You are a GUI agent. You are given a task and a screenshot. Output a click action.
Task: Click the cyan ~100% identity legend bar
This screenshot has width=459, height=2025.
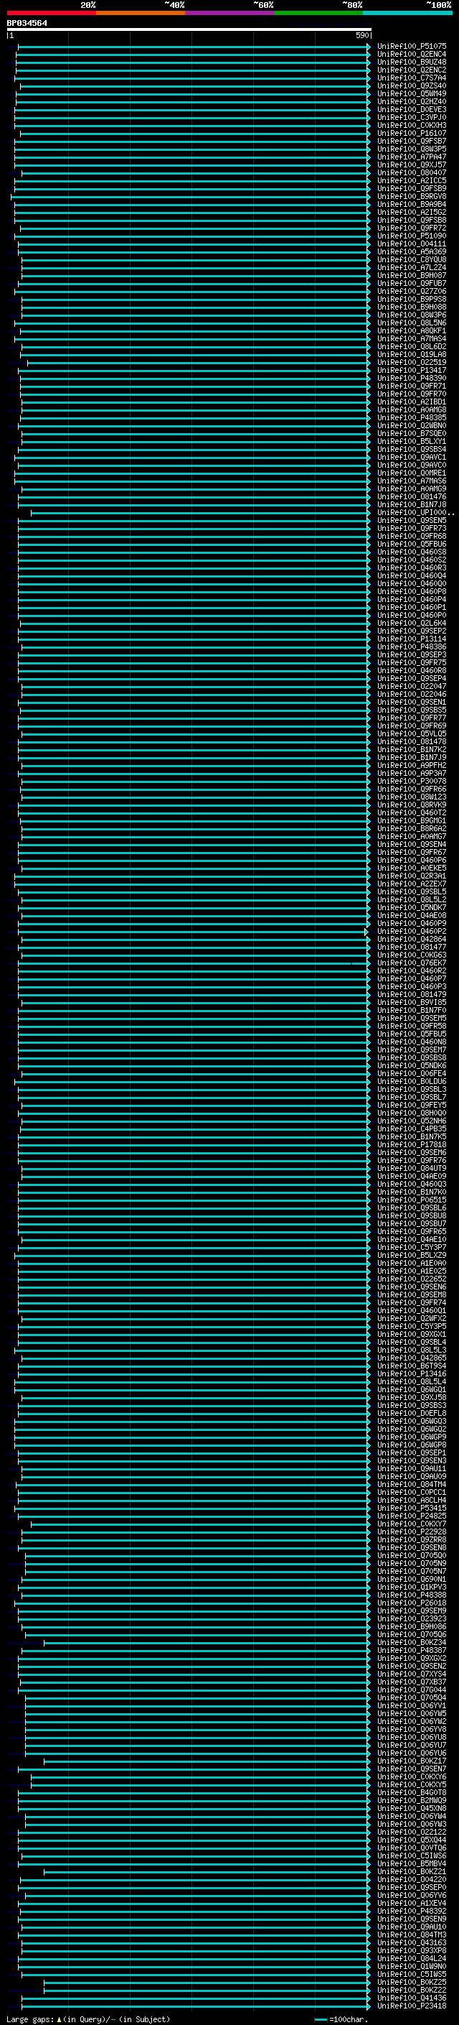(x=407, y=14)
